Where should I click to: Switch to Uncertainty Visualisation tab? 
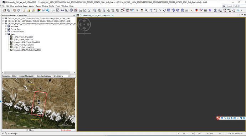[45, 76]
